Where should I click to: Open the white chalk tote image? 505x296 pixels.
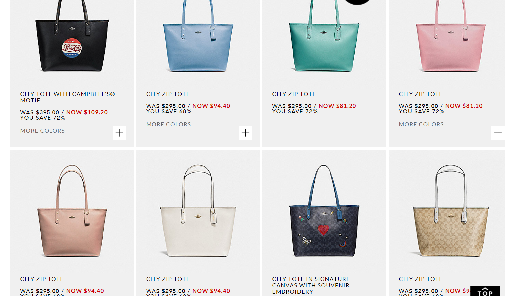coord(198,211)
